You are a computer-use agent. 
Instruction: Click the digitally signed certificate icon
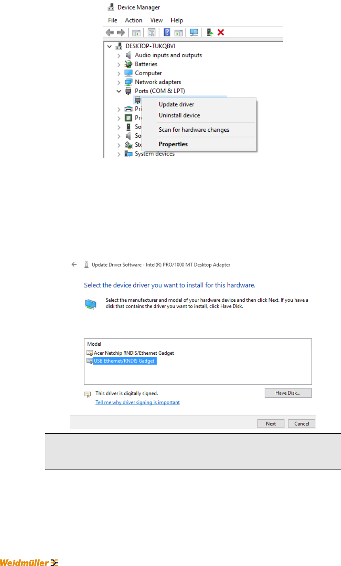point(87,394)
